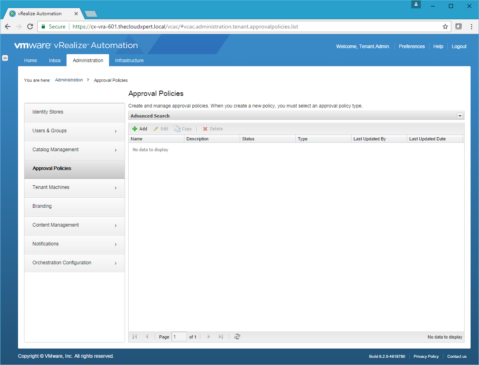
Task: Click the green Add policy icon
Action: point(135,129)
